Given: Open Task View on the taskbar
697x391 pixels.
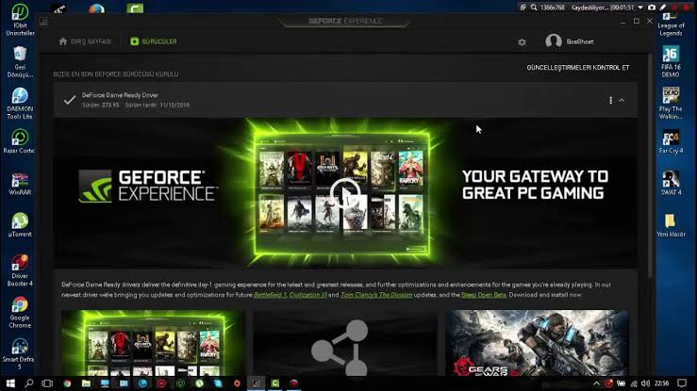Looking at the screenshot, I should pos(47,383).
